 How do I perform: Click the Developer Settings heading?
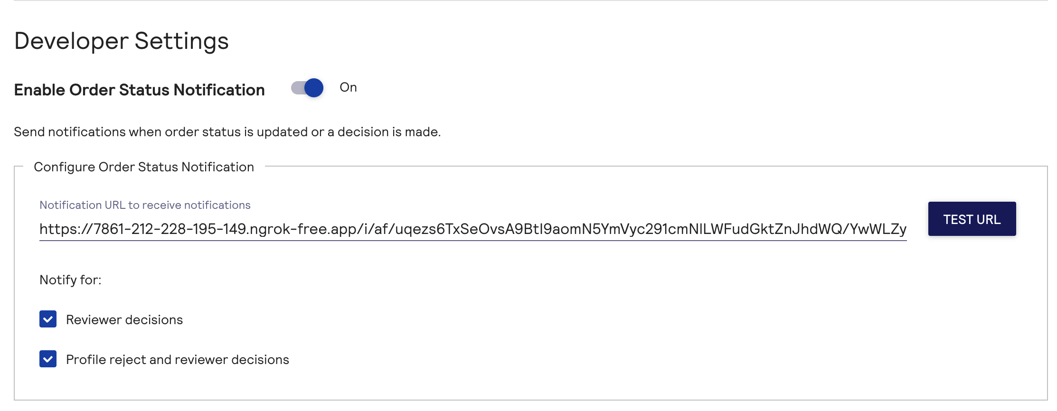[121, 41]
